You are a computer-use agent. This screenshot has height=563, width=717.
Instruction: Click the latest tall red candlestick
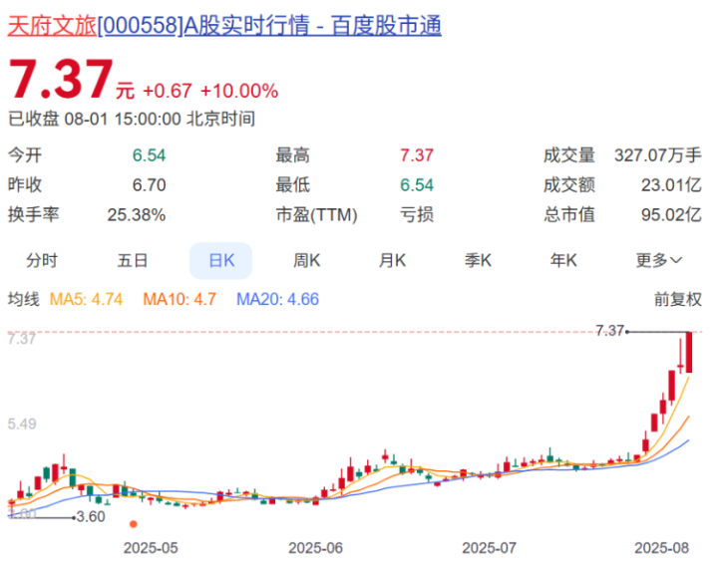[689, 353]
